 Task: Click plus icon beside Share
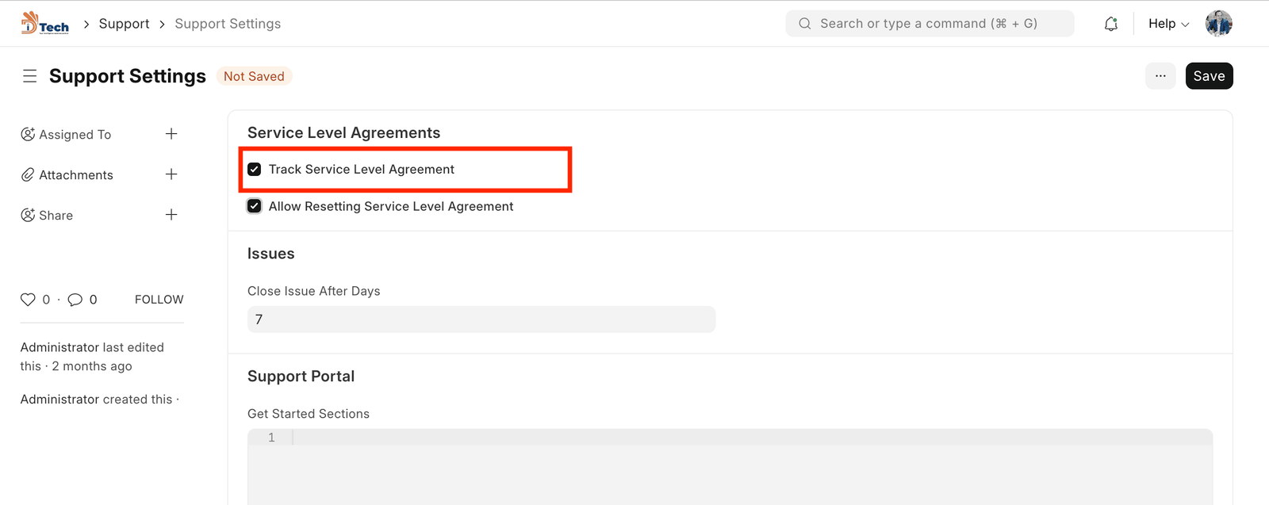(171, 215)
